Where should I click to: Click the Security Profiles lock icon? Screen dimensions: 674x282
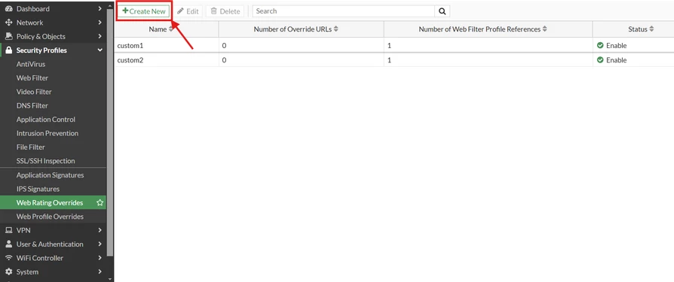pos(8,50)
